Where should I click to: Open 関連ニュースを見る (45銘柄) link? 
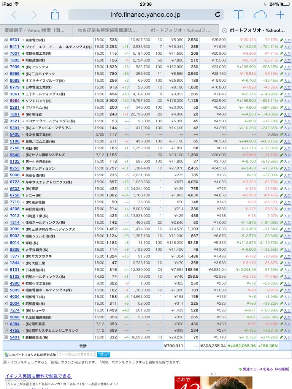click(x=266, y=369)
